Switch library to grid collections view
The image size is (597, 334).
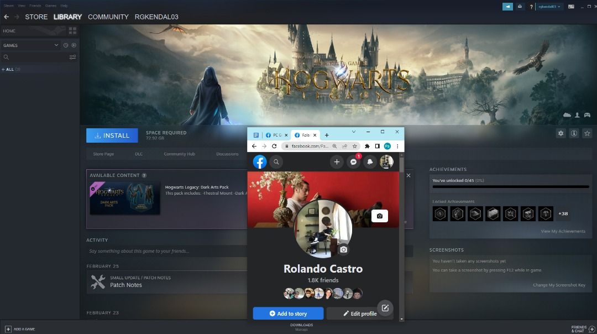tap(72, 31)
